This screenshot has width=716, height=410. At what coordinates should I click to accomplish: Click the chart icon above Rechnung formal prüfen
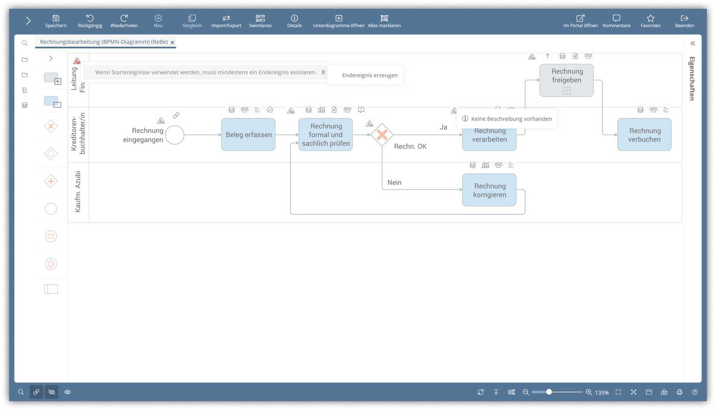(321, 110)
